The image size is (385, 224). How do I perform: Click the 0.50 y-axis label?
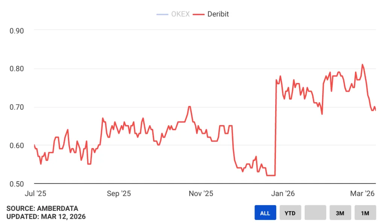click(x=17, y=184)
